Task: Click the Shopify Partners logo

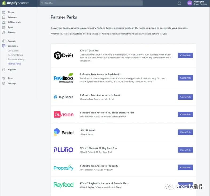Action: pyautogui.click(x=15, y=3)
